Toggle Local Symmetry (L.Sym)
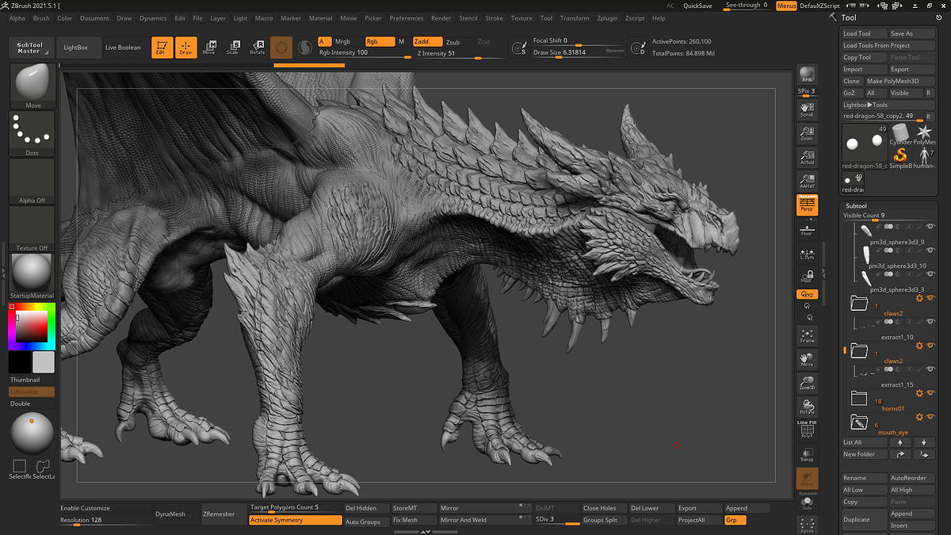 click(807, 254)
